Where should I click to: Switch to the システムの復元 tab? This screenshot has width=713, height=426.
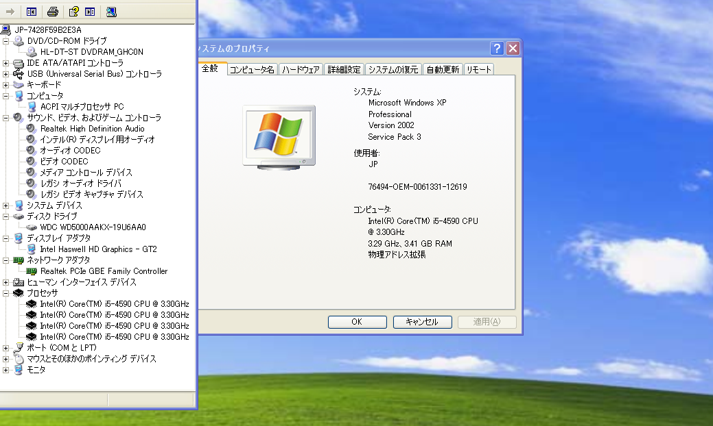click(x=393, y=69)
